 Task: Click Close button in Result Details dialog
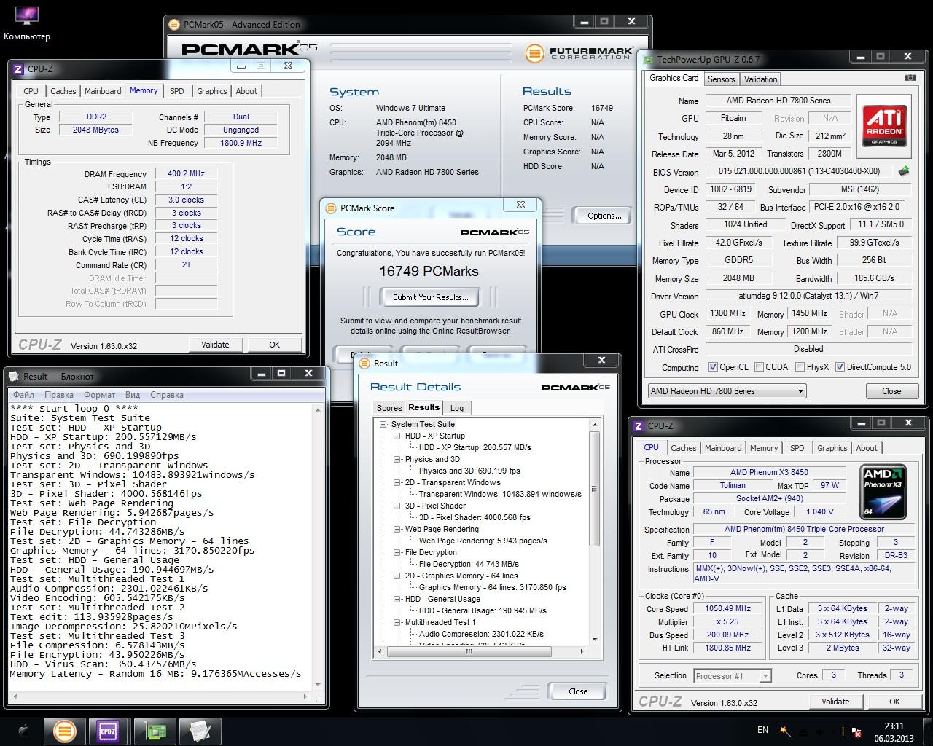click(x=578, y=691)
